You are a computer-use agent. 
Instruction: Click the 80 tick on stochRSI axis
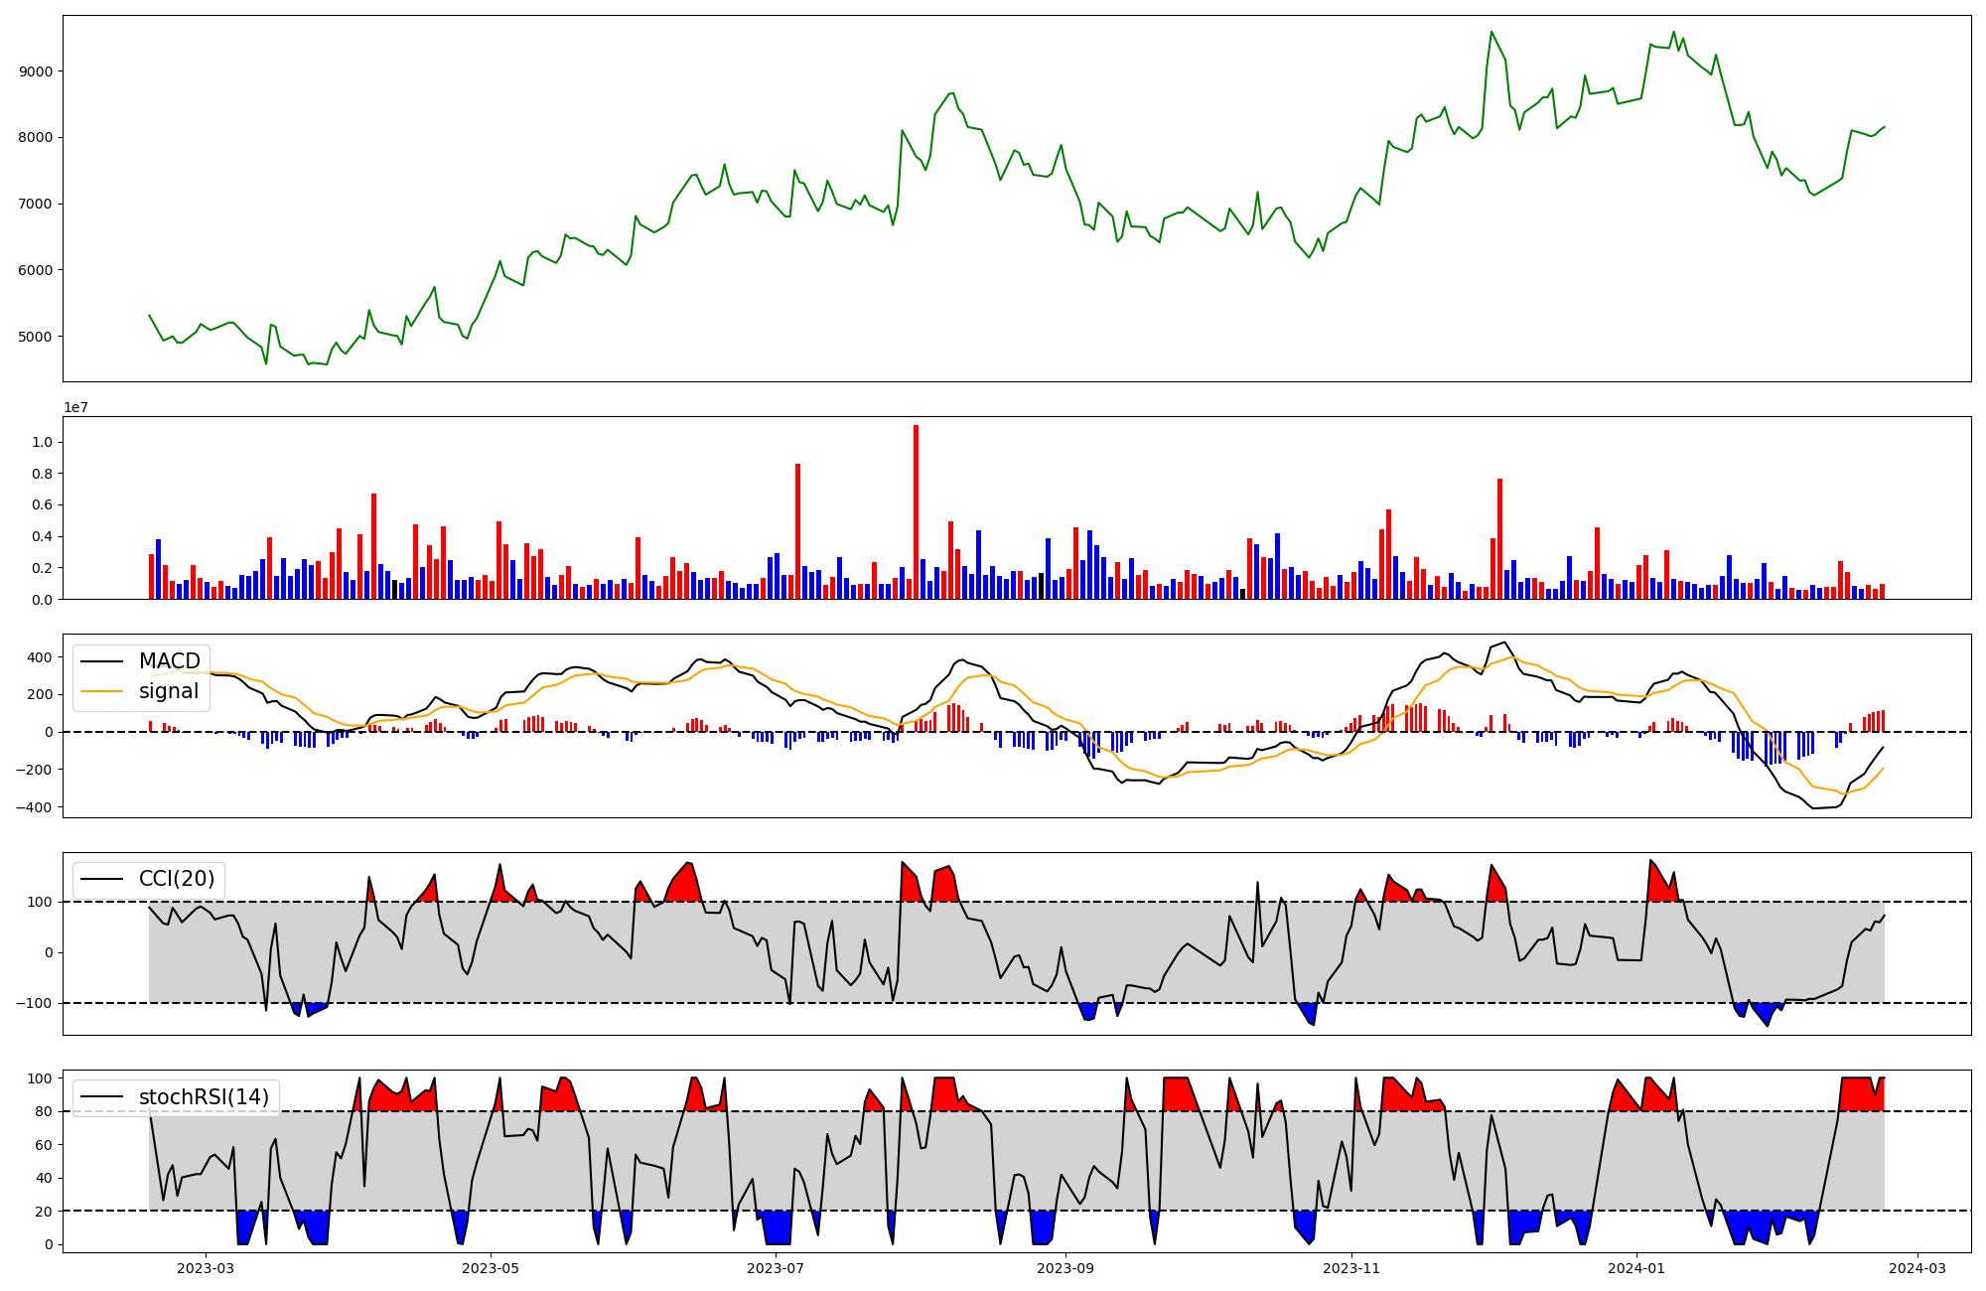coord(43,1111)
